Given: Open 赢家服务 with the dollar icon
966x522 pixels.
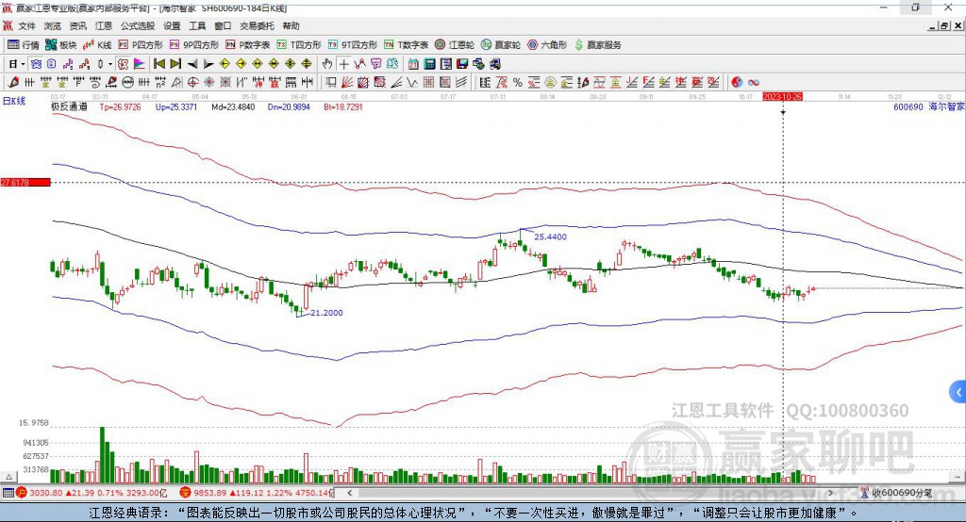Looking at the screenshot, I should [597, 45].
